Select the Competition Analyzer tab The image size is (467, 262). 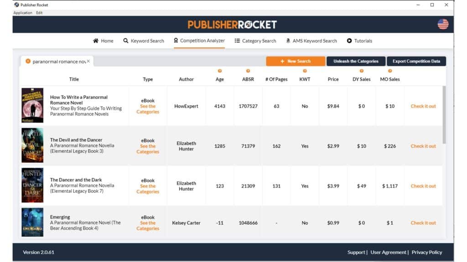coord(199,40)
